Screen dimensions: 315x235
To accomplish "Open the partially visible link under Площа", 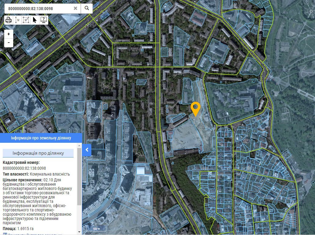I will 34,233.
